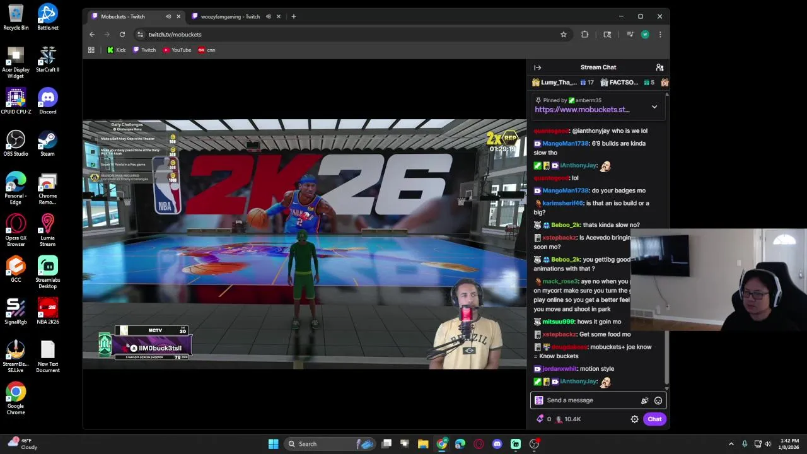Open chat settings gear
Screen dimensions: 807x454
click(x=635, y=419)
